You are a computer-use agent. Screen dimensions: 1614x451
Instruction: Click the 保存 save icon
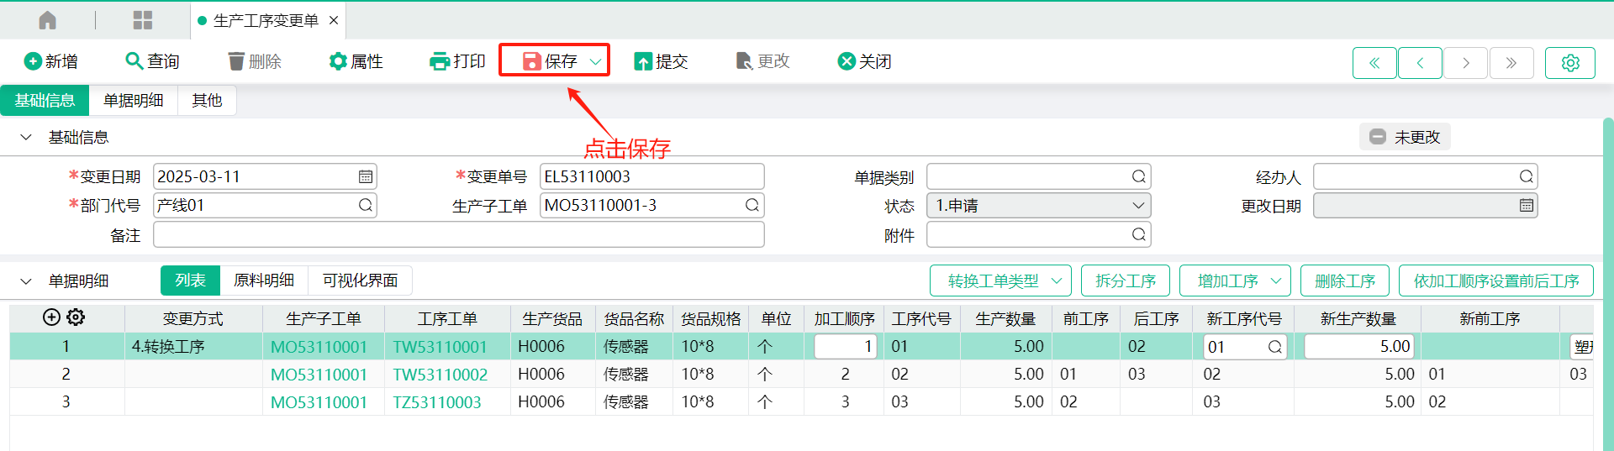coord(531,61)
